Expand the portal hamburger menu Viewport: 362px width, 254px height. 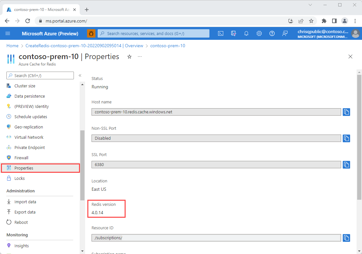8,33
